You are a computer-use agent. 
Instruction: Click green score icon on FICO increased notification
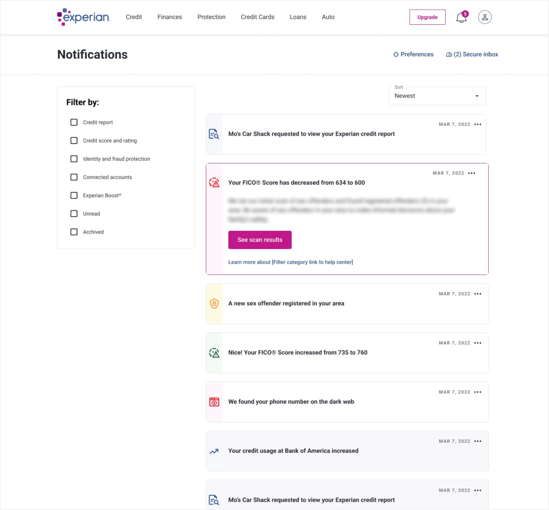pyautogui.click(x=214, y=353)
